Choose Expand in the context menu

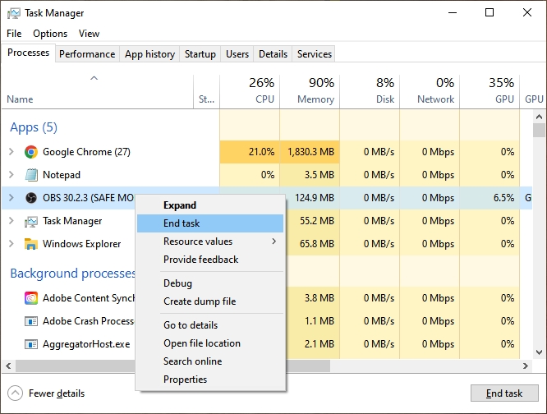(210, 205)
